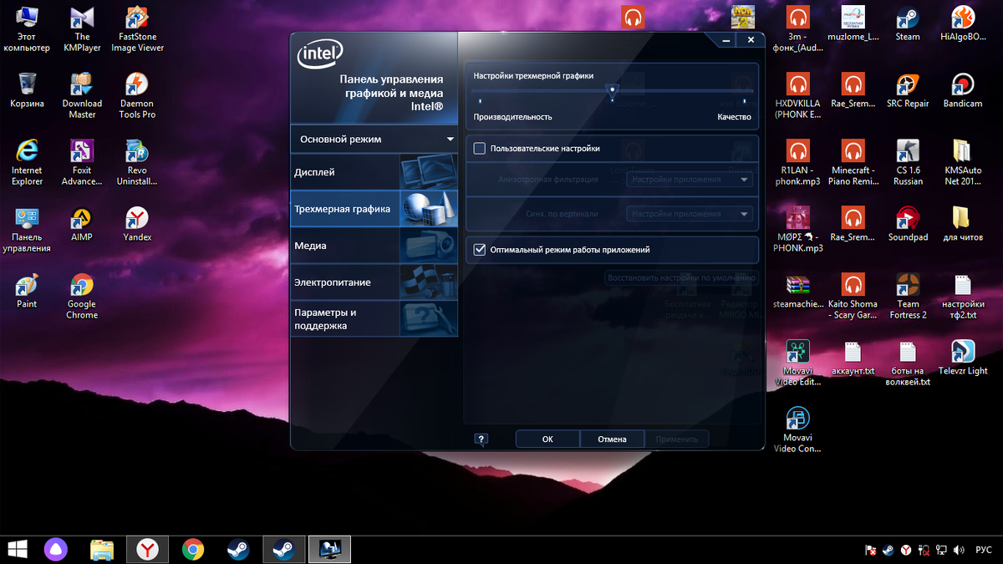Click the Windows Start button
Image resolution: width=1003 pixels, height=564 pixels.
(x=17, y=549)
